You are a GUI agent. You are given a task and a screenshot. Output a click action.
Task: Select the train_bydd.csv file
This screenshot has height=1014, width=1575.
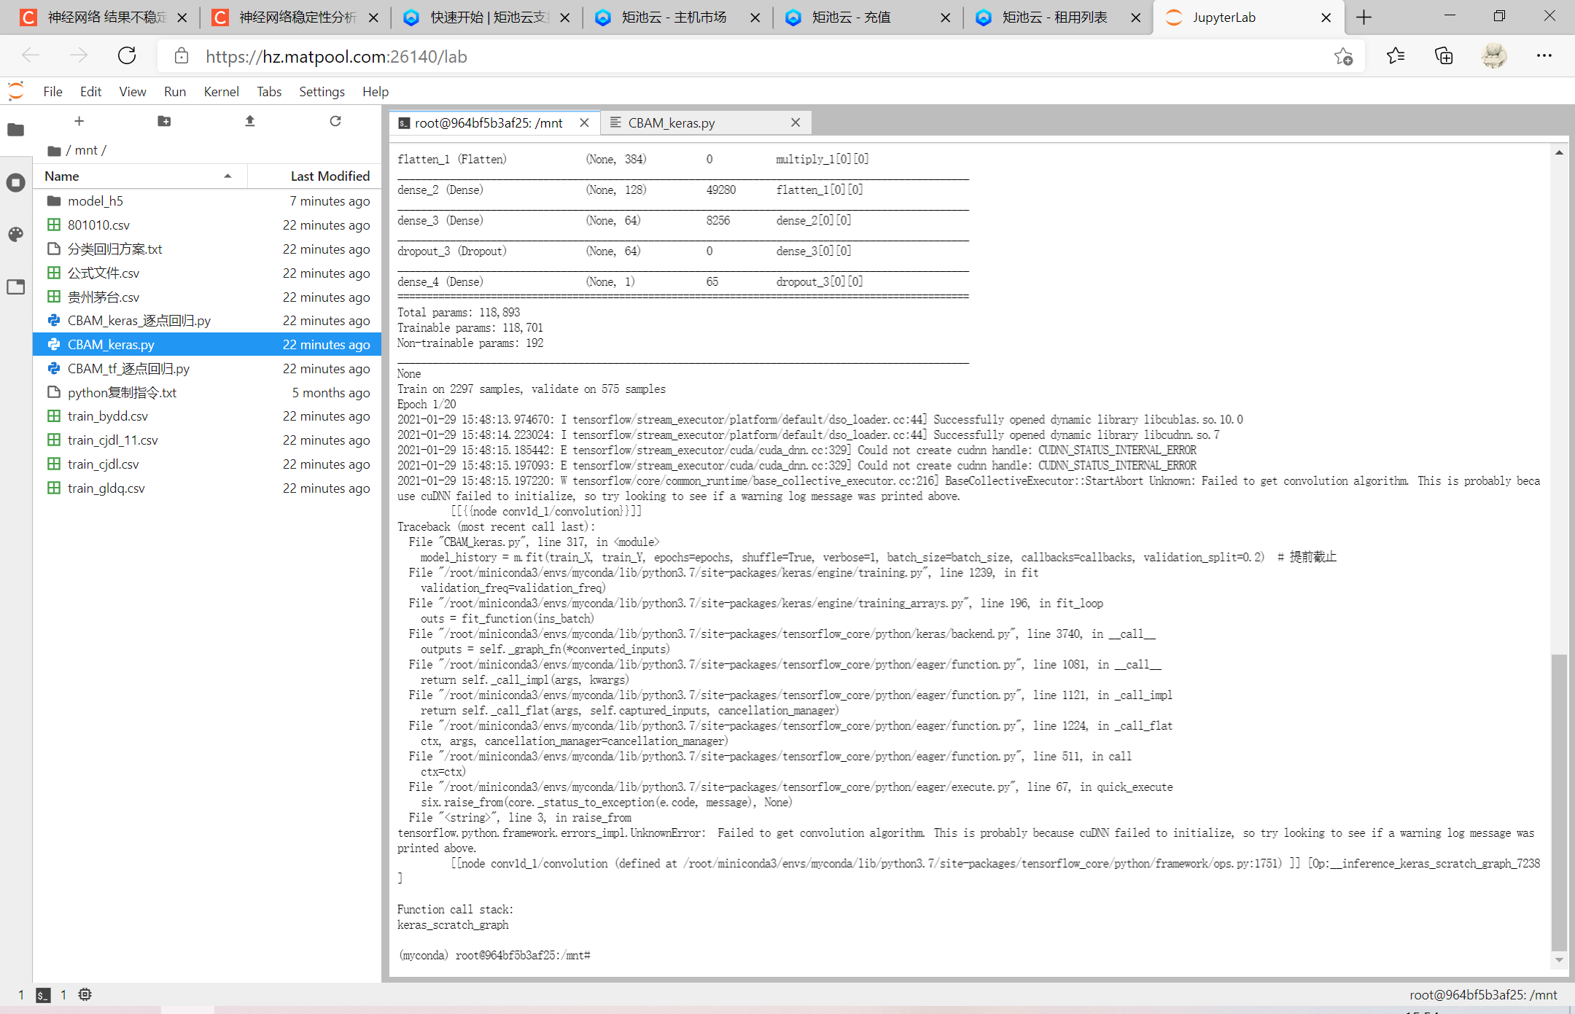(x=108, y=416)
